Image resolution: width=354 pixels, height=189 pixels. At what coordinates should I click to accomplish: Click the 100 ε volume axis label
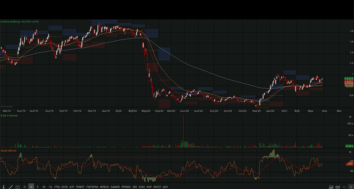[350, 124]
